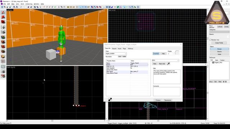
Task: Select the Apply Overlays tool
Action: coord(3,52)
